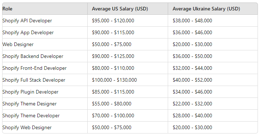Select the $100,000 - $130,000 salary cell
259x136 pixels.
(128, 80)
